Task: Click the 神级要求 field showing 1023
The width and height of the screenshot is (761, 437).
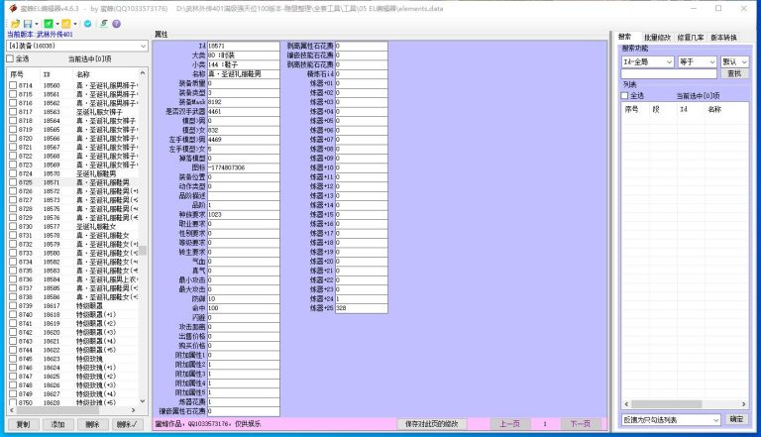Action: [243, 214]
